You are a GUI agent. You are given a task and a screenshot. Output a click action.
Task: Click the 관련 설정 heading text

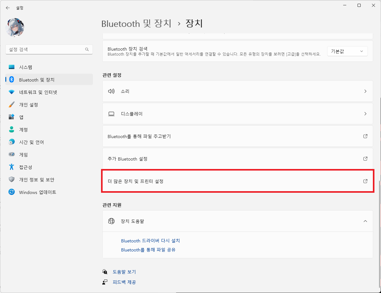(x=112, y=75)
